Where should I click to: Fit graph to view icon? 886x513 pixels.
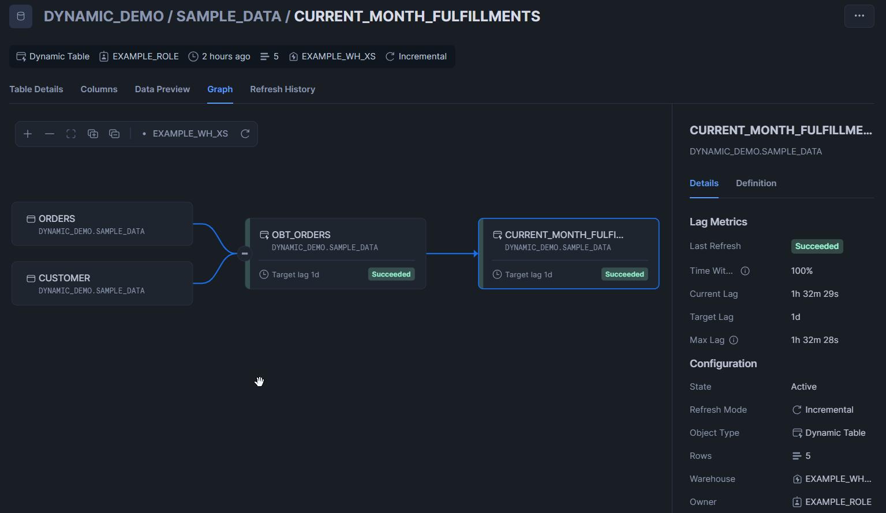point(71,134)
